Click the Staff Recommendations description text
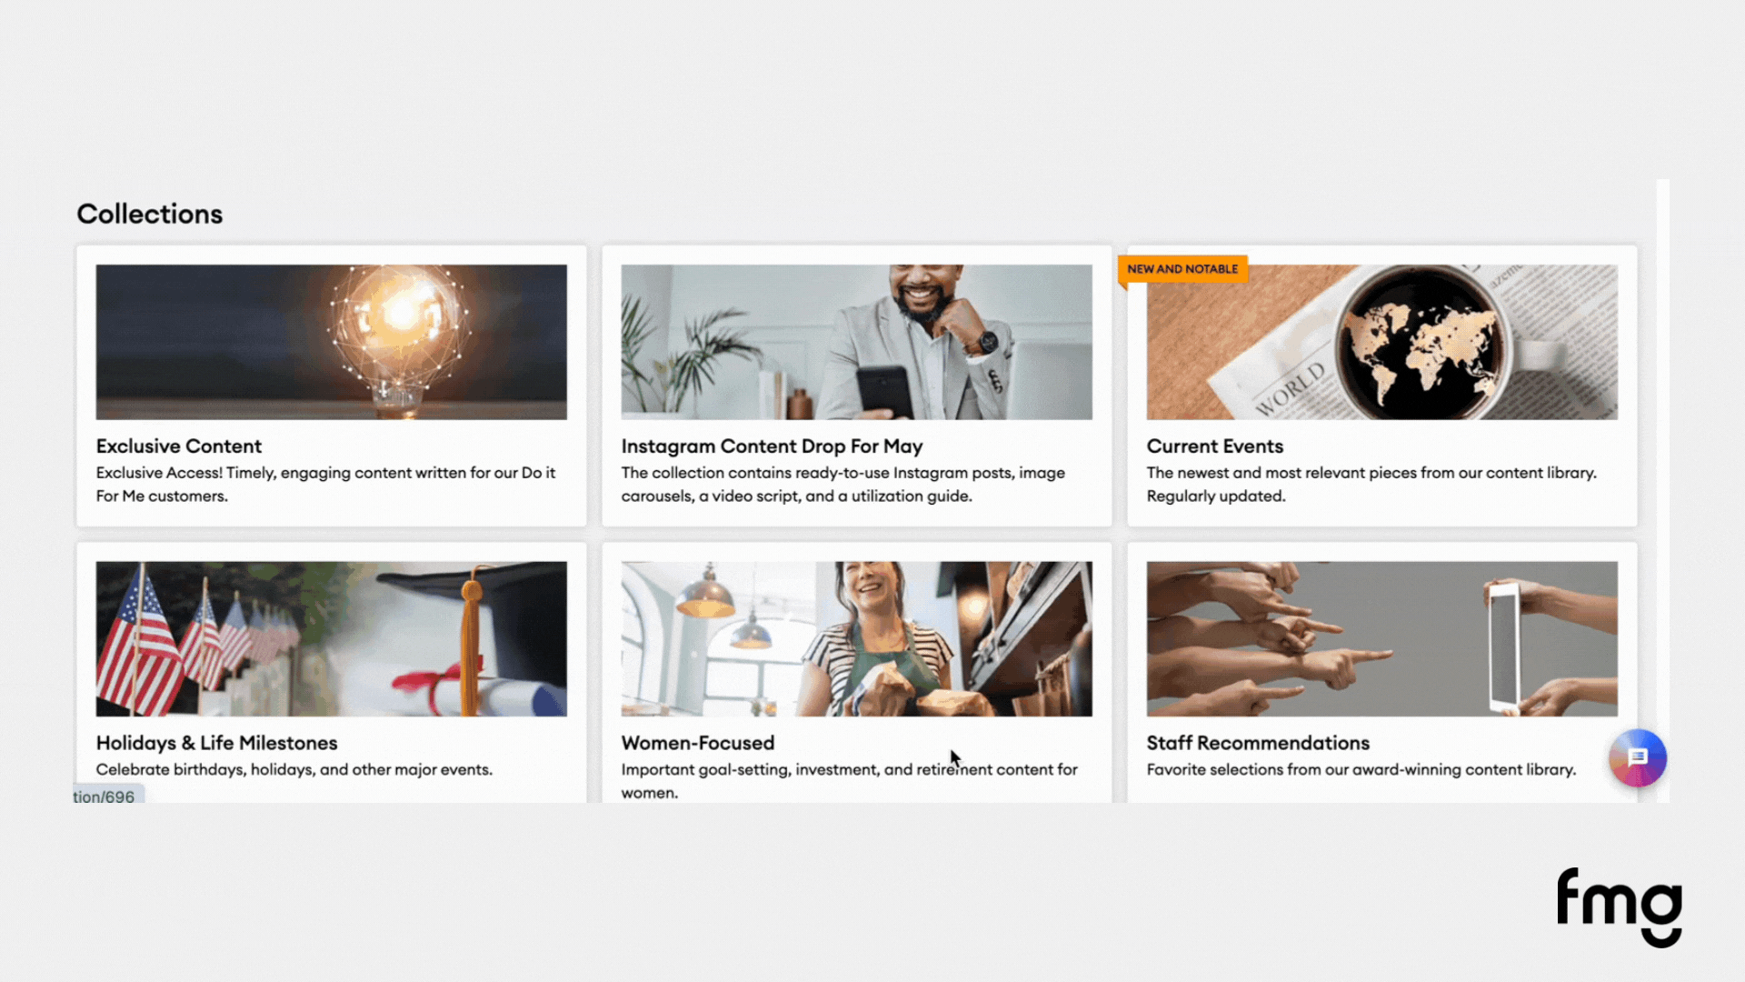The image size is (1745, 982). coord(1361,769)
